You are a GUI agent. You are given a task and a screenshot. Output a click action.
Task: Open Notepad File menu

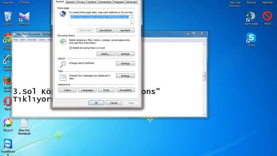pyautogui.click(x=16, y=39)
